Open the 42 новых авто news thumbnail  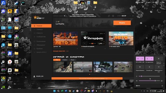click(121, 38)
